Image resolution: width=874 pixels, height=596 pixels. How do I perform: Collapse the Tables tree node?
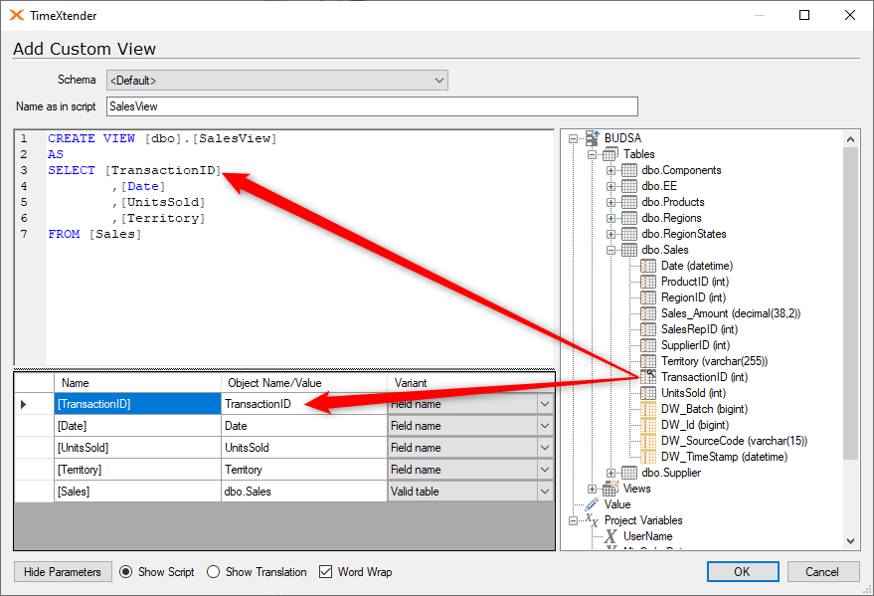pyautogui.click(x=592, y=154)
